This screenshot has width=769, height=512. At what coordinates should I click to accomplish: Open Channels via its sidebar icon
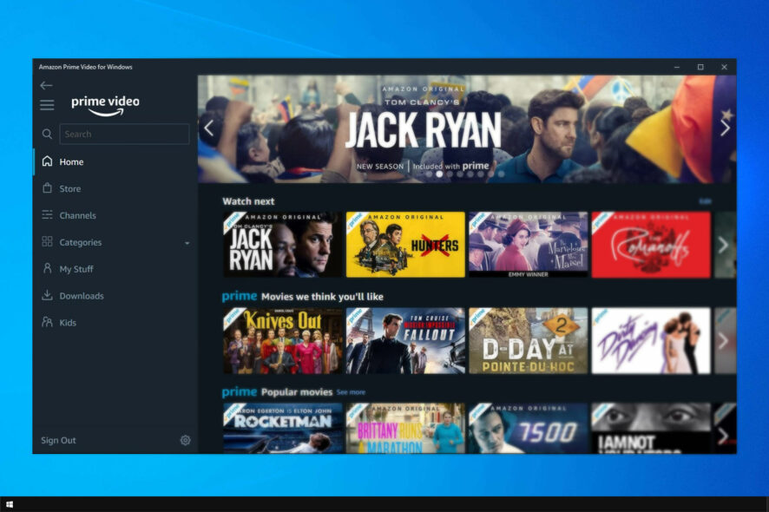coord(47,215)
